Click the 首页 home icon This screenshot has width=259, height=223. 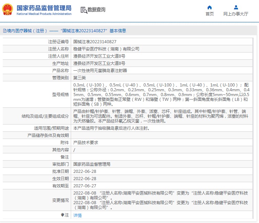(210, 7)
